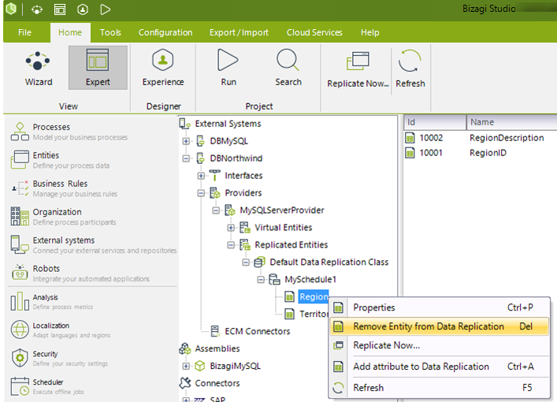The height and width of the screenshot is (402, 557).
Task: Open the Export / Import tab
Action: click(x=239, y=32)
